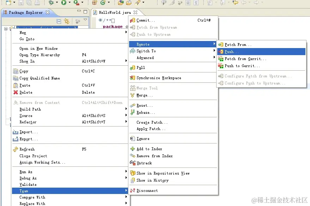Choose Merge... in Team menu

(174, 95)
